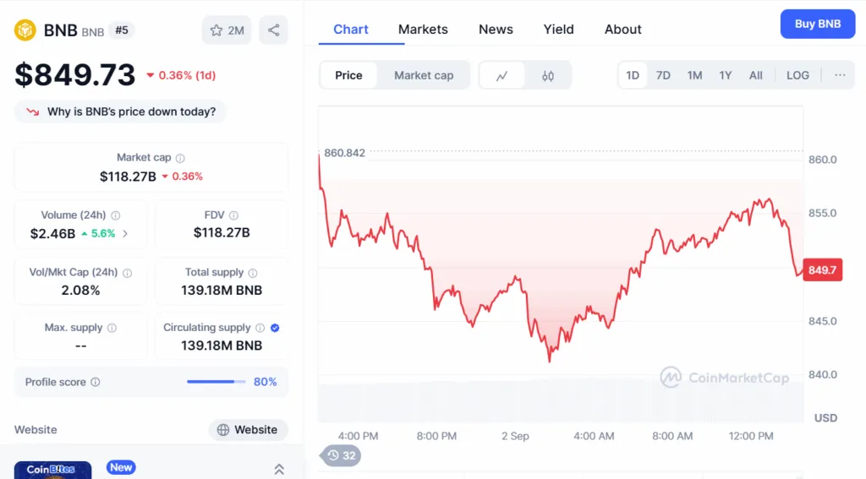Click the Market cap info icon
Image resolution: width=866 pixels, height=479 pixels.
coord(180,158)
